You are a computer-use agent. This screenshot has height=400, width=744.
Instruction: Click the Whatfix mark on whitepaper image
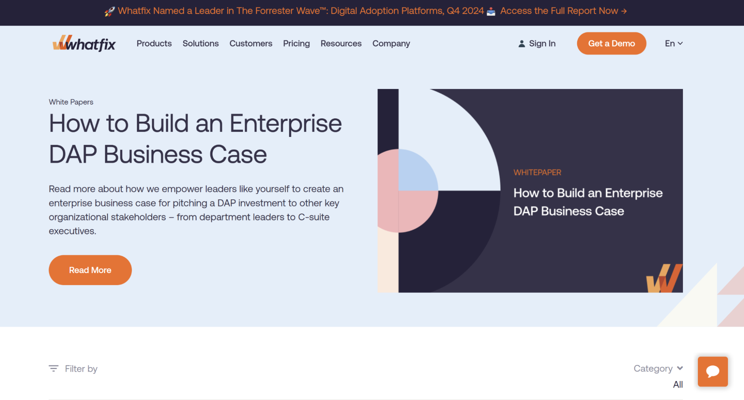pyautogui.click(x=664, y=278)
